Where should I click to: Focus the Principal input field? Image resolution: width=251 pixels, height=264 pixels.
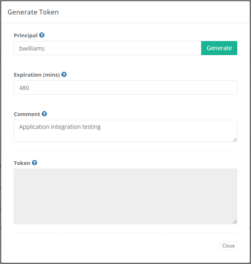(107, 48)
